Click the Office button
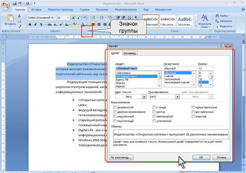Viewport: 246px width, 173px height. [6, 6]
